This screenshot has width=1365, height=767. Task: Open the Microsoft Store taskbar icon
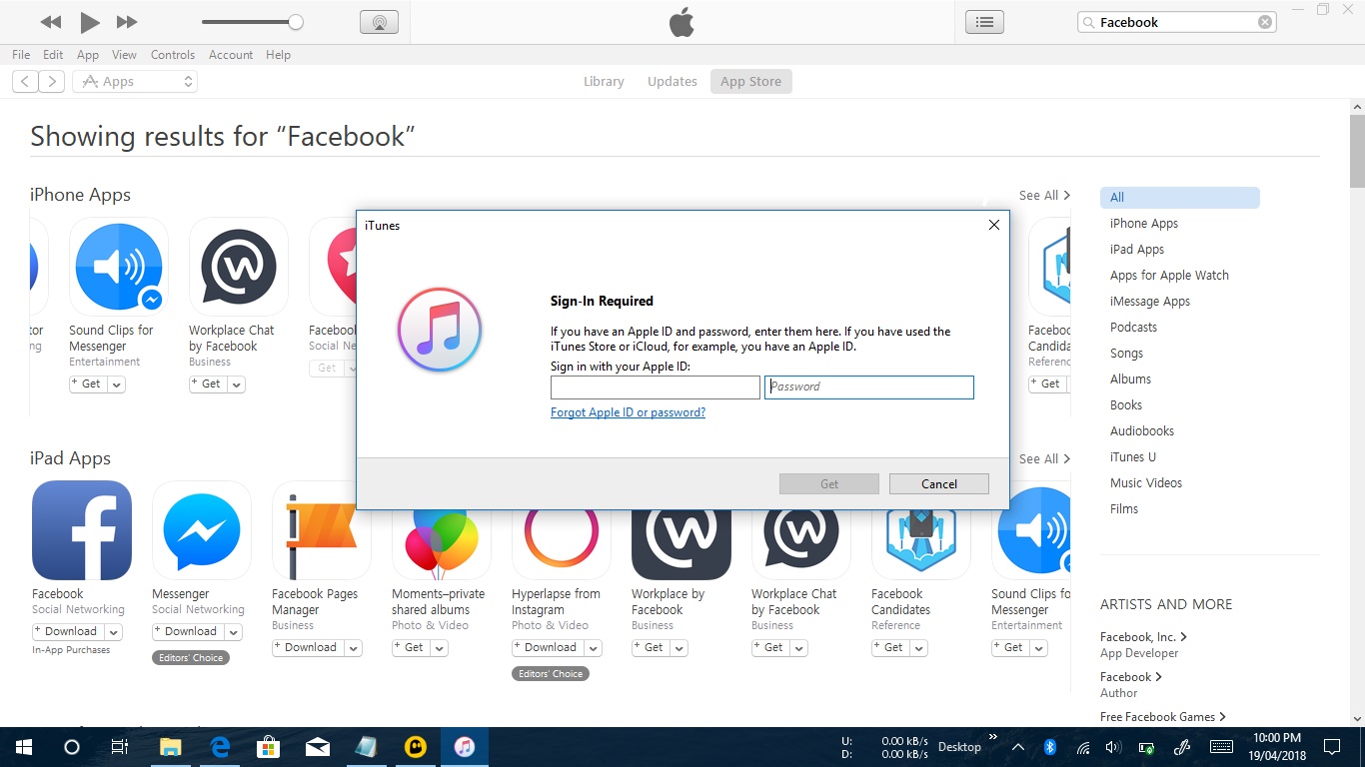pyautogui.click(x=268, y=747)
